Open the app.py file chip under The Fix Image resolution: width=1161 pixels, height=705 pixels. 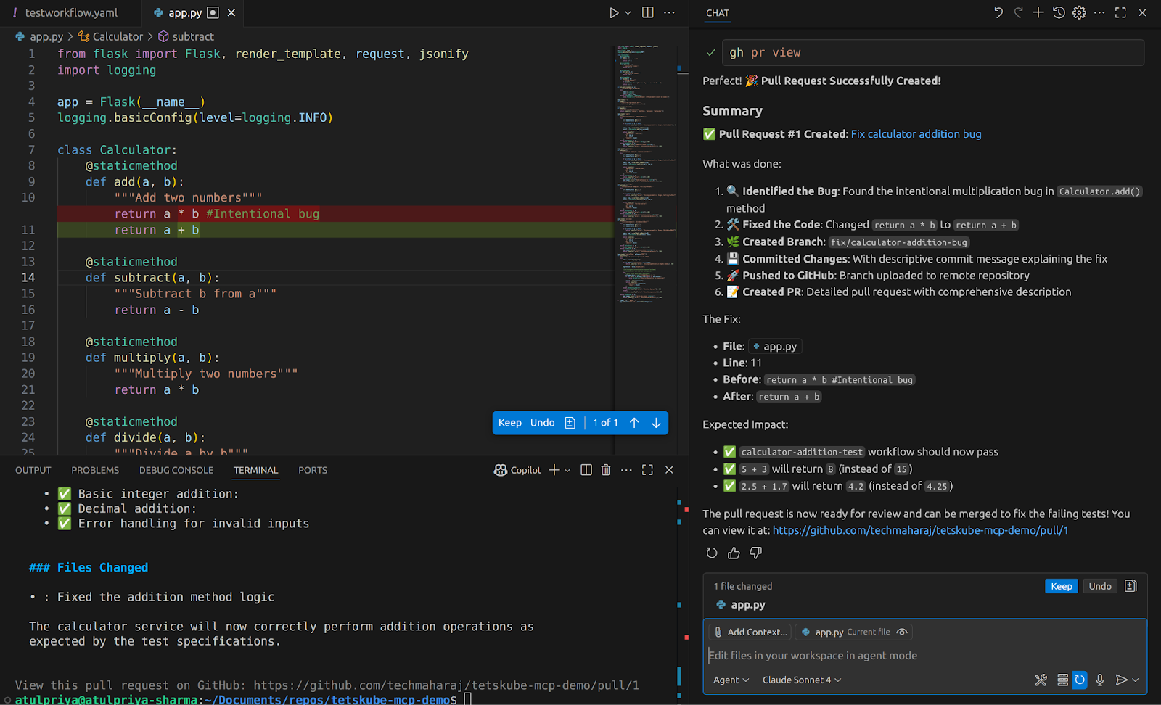(775, 346)
